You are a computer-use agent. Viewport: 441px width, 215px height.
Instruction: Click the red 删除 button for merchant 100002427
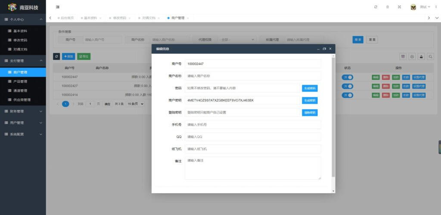(386, 86)
